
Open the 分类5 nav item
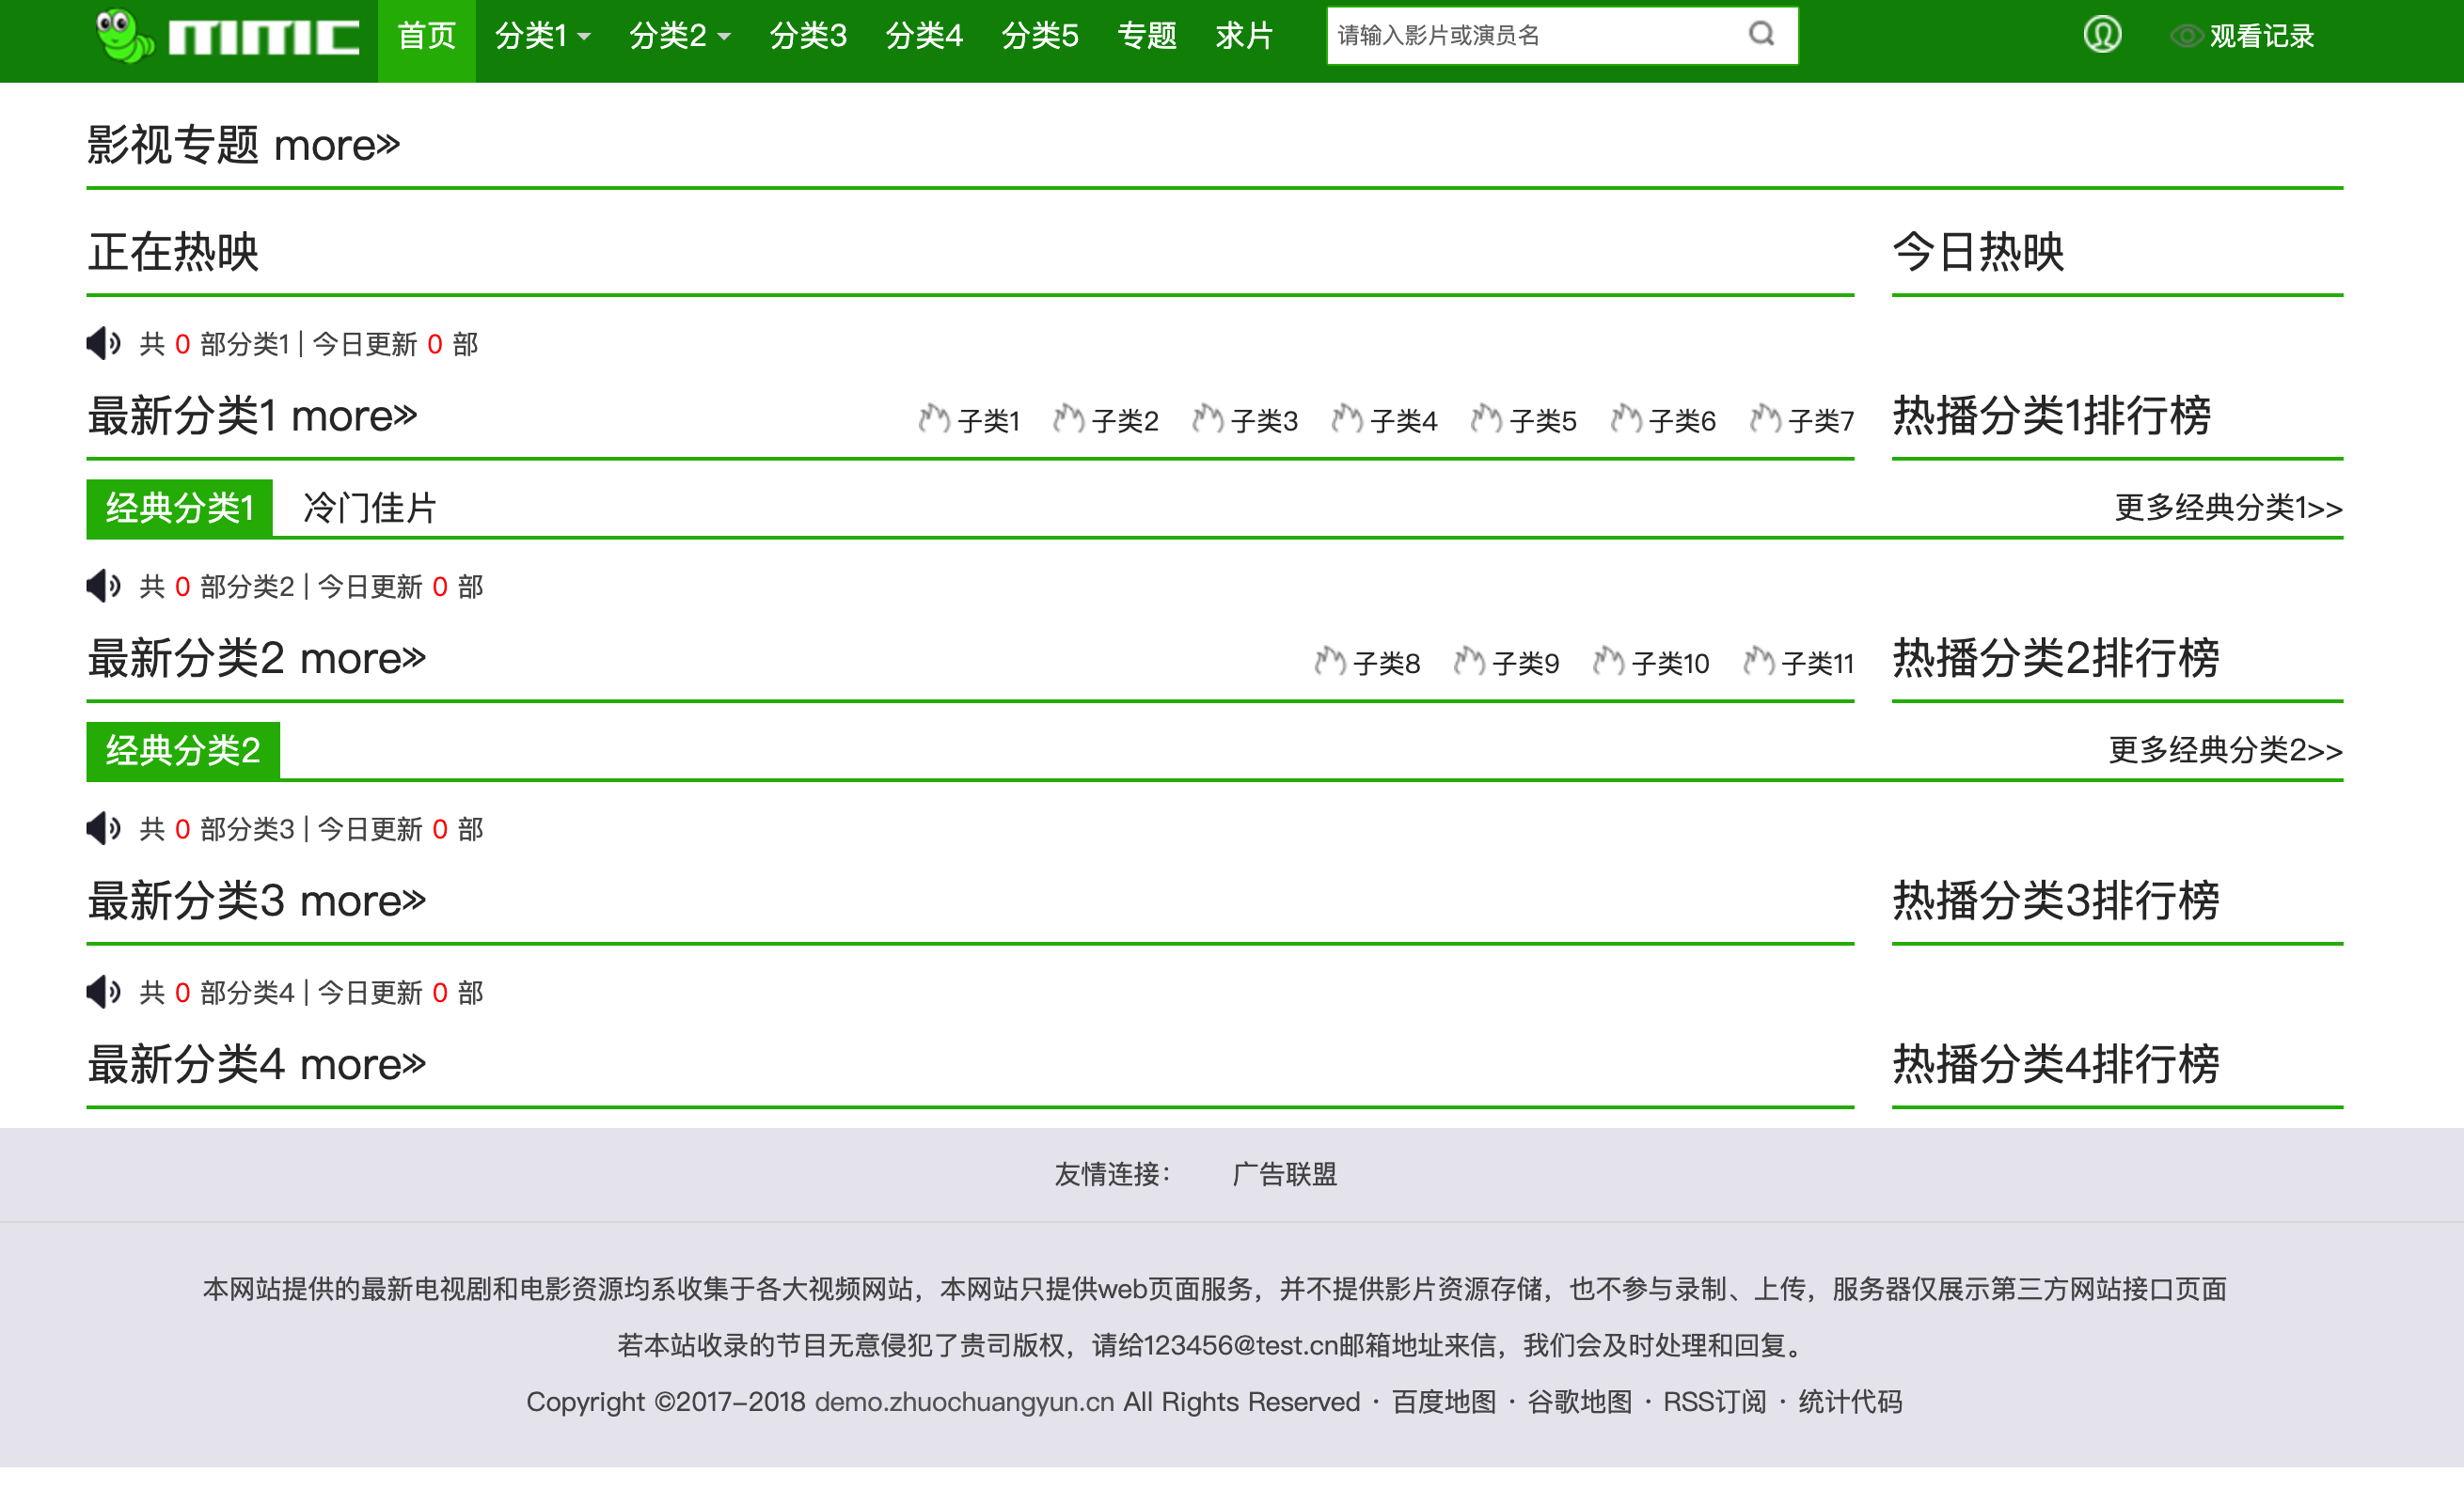click(1040, 36)
